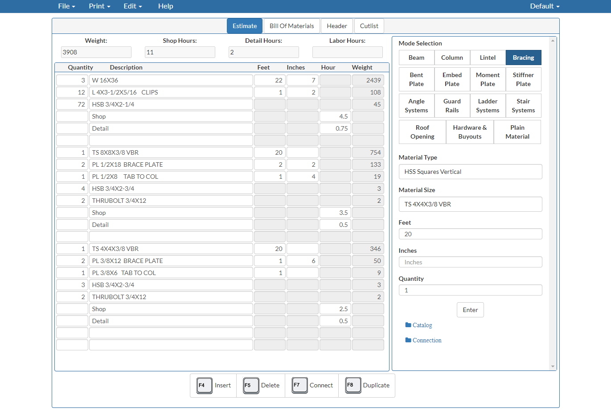This screenshot has width=611, height=411.
Task: Click the side panel scrollbar down arrow
Action: (553, 366)
